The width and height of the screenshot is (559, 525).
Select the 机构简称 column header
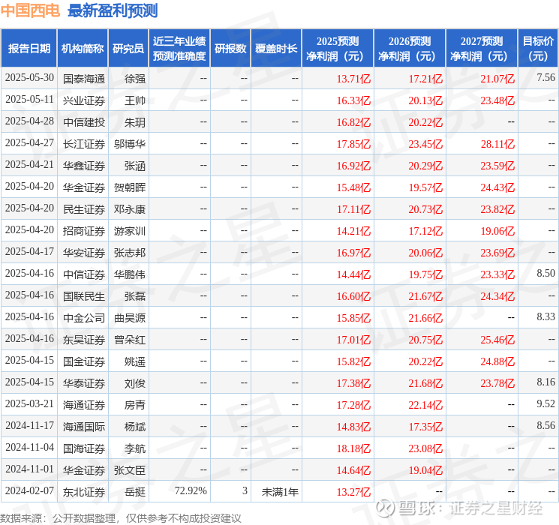(x=83, y=49)
